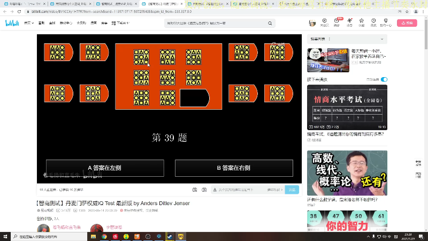Switch to the second browser tab
Image resolution: width=428 pixels, height=241 pixels.
pyautogui.click(x=71, y=4)
